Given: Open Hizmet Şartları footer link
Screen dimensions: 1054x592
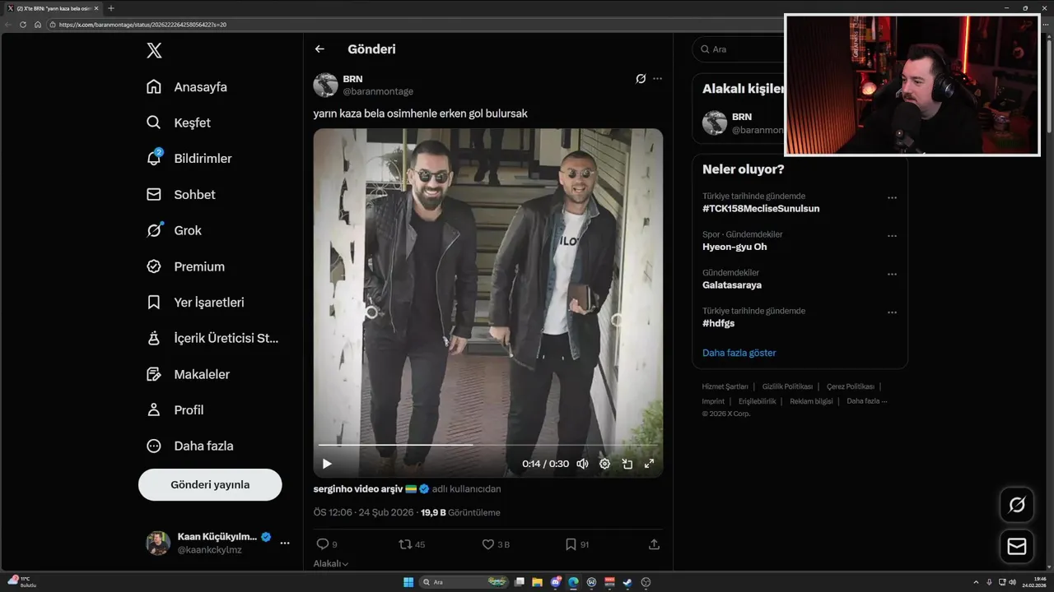Looking at the screenshot, I should click(x=725, y=386).
